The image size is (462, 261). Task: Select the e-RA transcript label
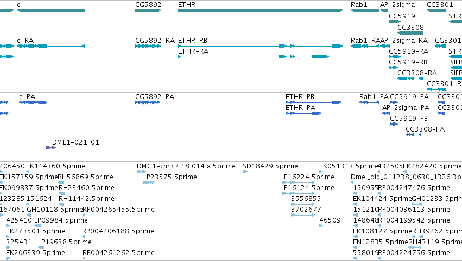[x=26, y=40]
